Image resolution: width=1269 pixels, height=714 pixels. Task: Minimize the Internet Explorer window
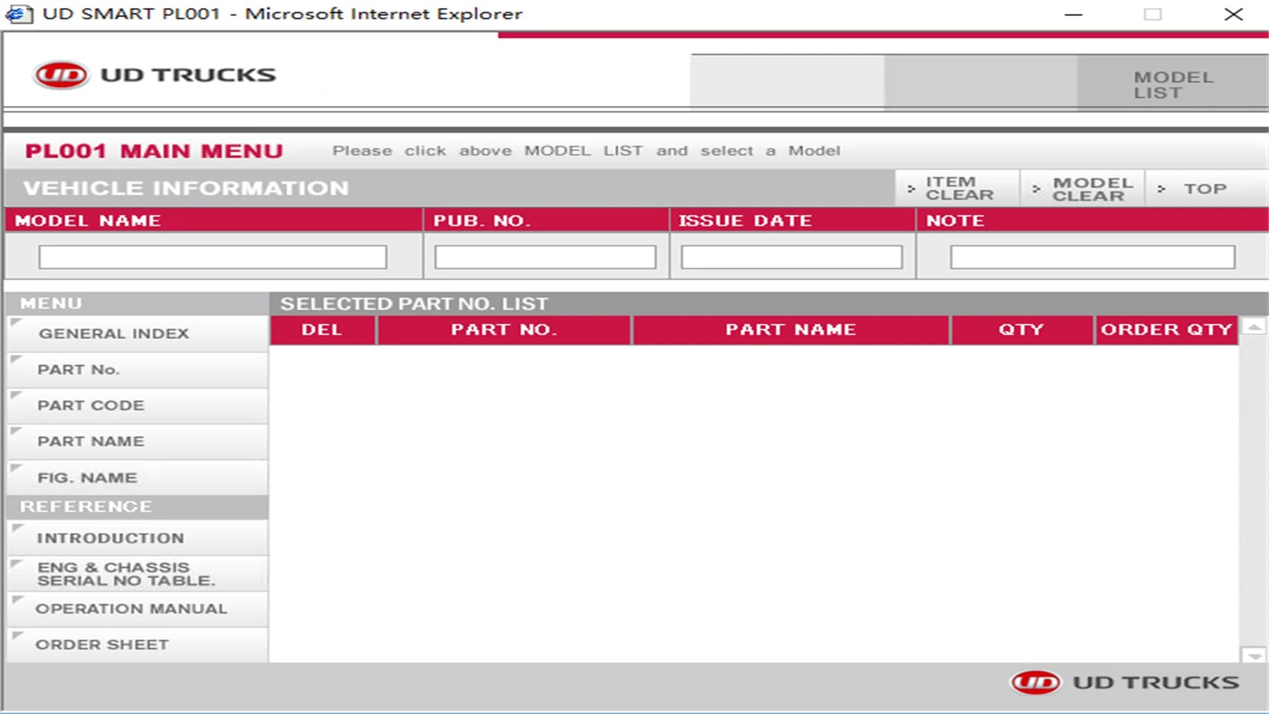(x=1073, y=14)
